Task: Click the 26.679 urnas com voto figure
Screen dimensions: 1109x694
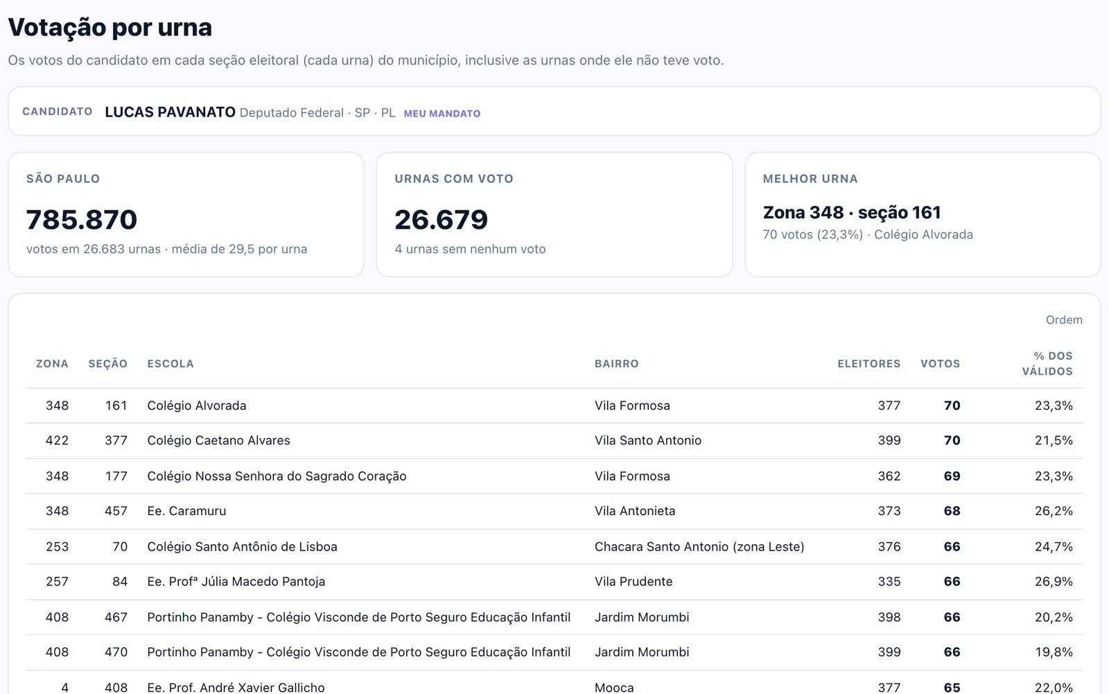Action: pos(442,220)
